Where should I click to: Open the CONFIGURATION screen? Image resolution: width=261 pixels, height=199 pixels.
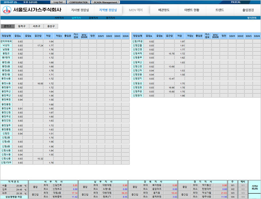point(78,2)
